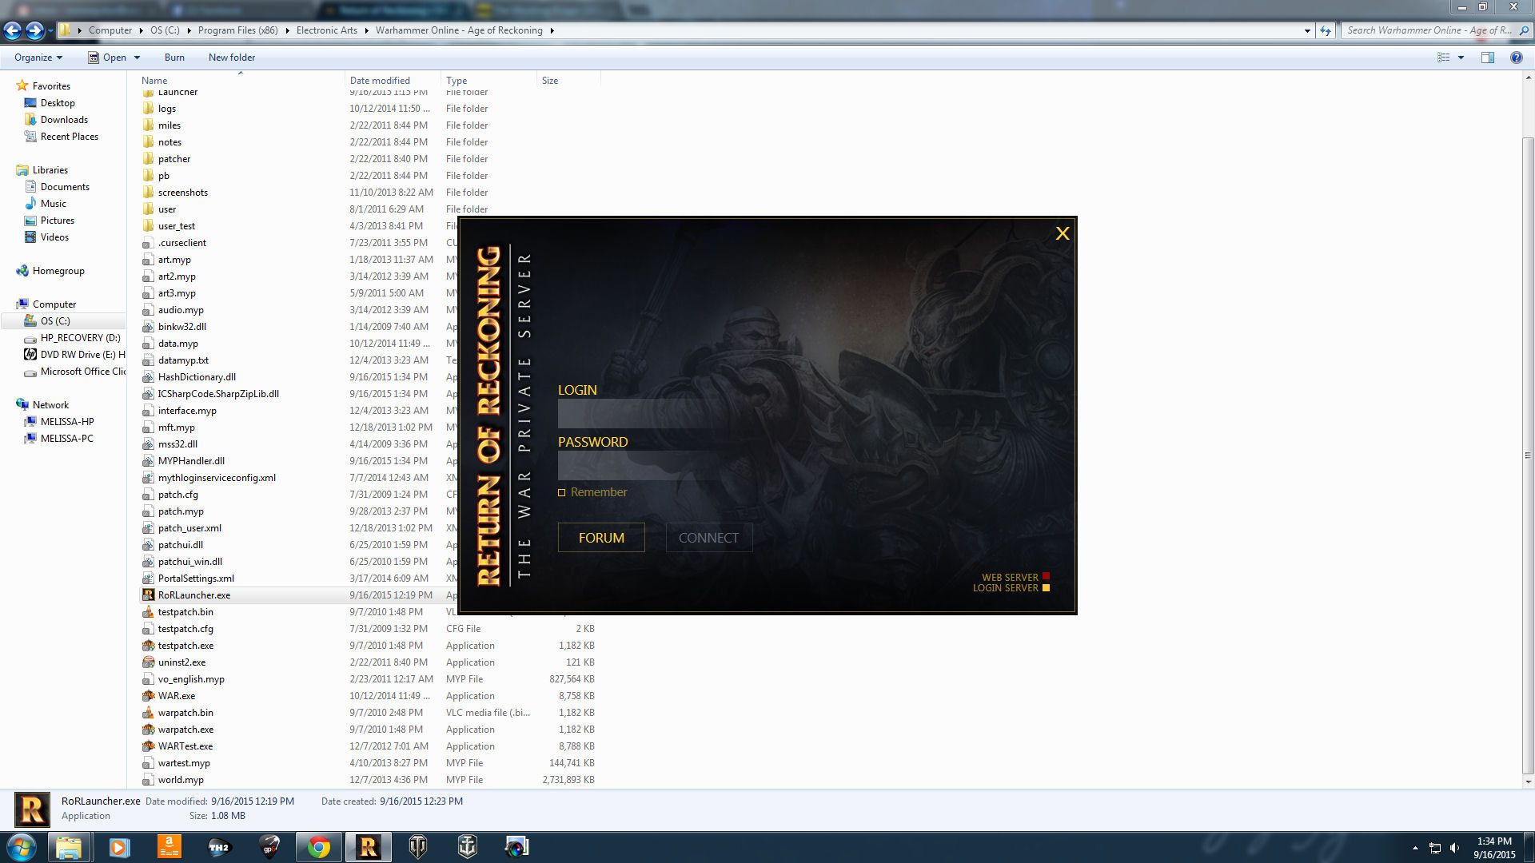Open Documents library
The height and width of the screenshot is (863, 1535).
point(65,187)
